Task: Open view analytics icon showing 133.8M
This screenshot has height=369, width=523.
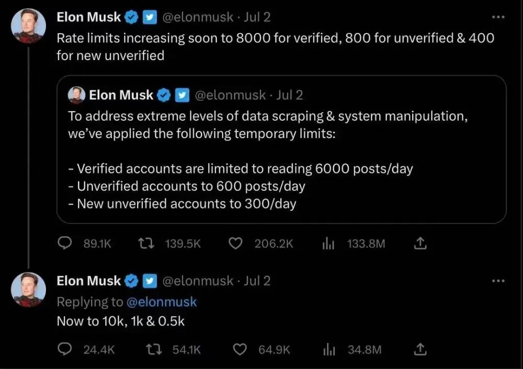Action: pyautogui.click(x=328, y=243)
